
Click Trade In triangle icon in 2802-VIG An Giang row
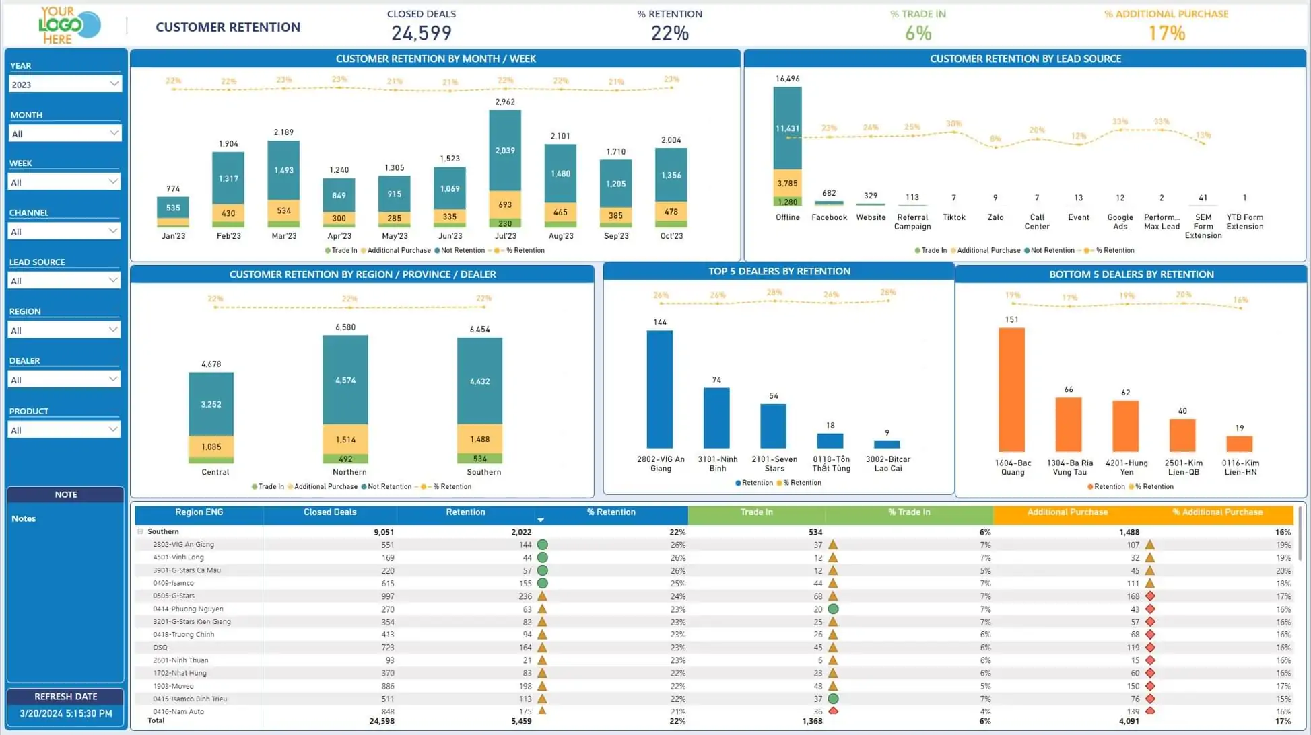833,545
